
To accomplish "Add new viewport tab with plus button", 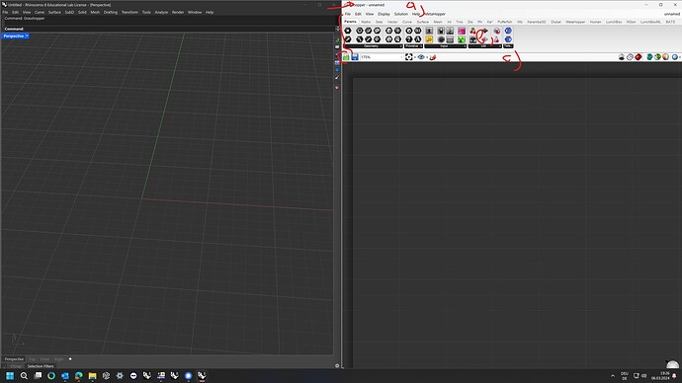I will click(70, 359).
